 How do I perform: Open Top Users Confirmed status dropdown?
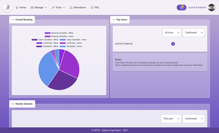194,33
